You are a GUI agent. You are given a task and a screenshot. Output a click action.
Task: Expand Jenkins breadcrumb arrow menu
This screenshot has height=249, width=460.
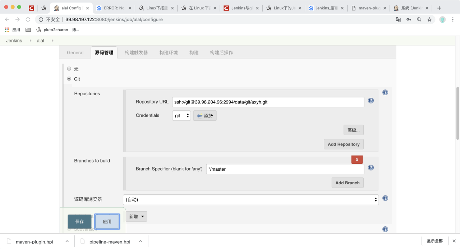30,41
